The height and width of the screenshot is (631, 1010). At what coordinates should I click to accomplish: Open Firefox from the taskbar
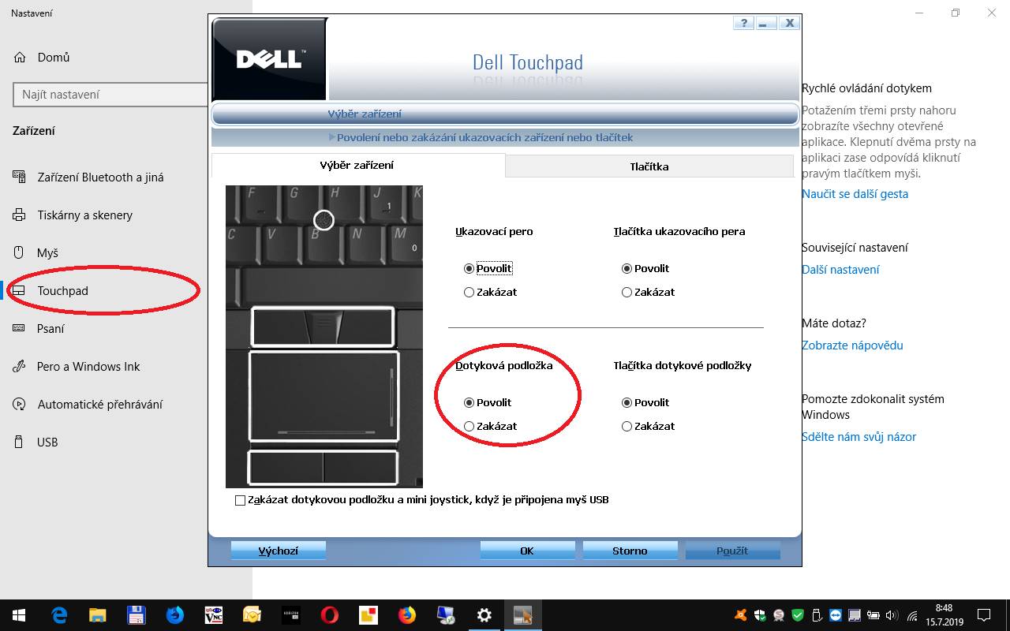pyautogui.click(x=406, y=615)
